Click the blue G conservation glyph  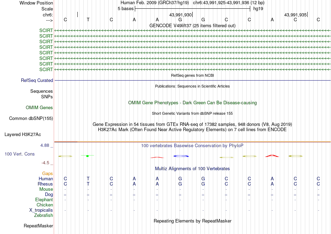tap(181, 156)
